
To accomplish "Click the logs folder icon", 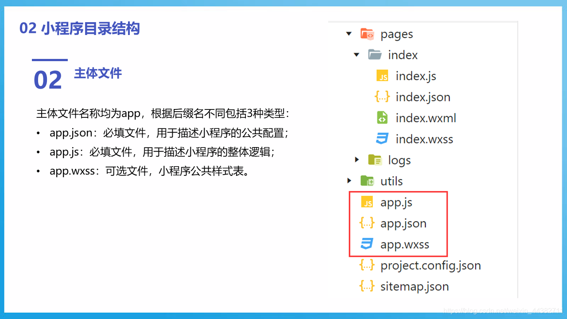I will coord(375,159).
